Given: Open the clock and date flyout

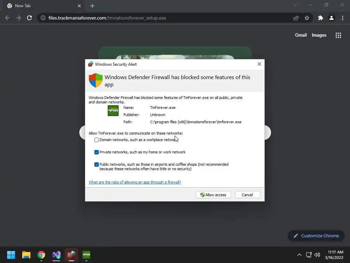Looking at the screenshot, I should pyautogui.click(x=334, y=255).
